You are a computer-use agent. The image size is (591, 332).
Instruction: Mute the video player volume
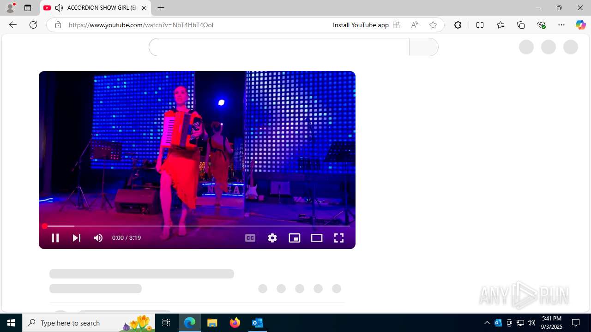98,238
